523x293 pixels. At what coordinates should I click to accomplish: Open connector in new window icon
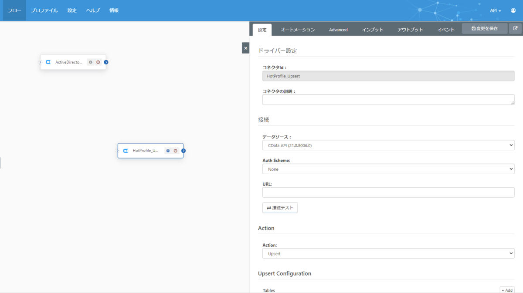click(515, 29)
